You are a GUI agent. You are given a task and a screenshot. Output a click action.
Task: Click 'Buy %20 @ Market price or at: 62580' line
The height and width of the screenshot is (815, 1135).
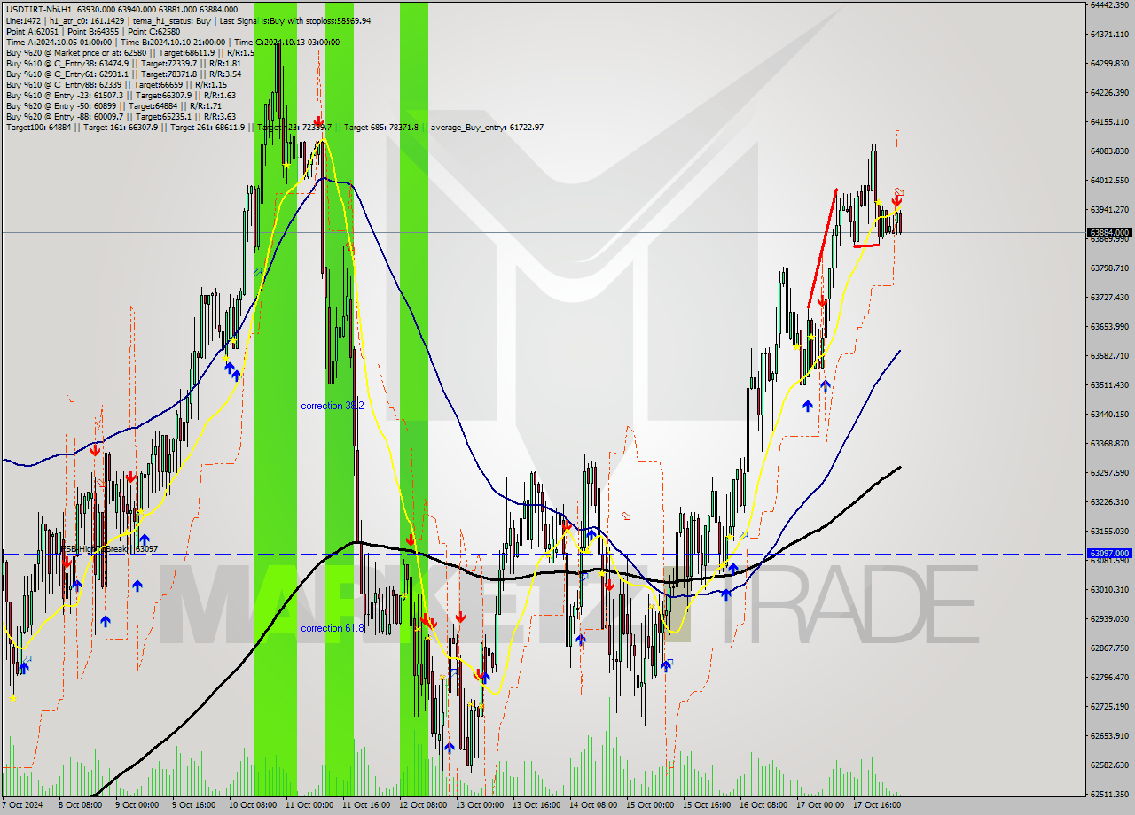coord(129,52)
